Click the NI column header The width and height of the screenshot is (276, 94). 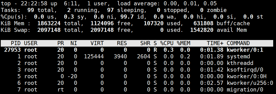[74, 43]
